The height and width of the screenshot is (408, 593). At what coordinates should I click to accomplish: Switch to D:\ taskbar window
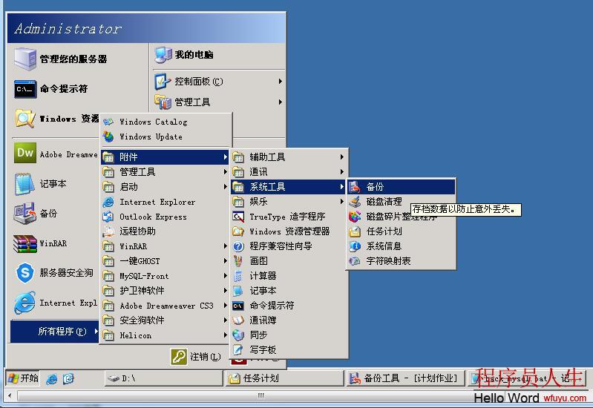(164, 378)
